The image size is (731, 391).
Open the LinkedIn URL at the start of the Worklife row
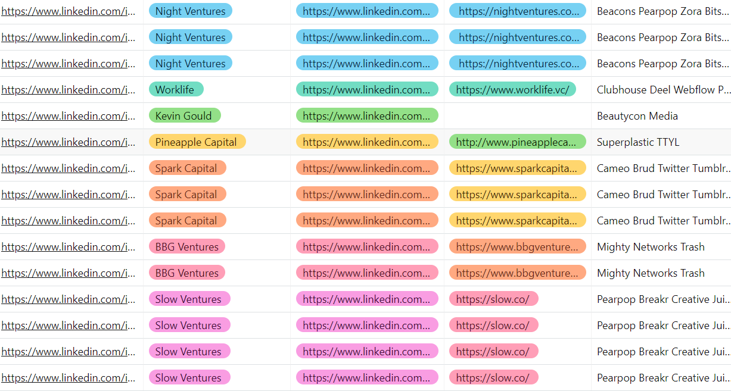coord(69,90)
